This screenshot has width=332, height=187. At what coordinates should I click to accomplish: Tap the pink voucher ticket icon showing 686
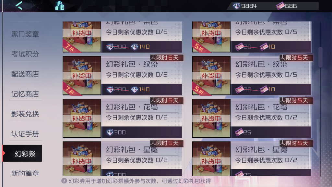click(280, 6)
